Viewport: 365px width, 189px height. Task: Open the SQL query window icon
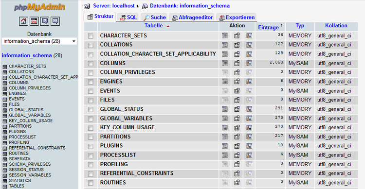[x=34, y=21]
